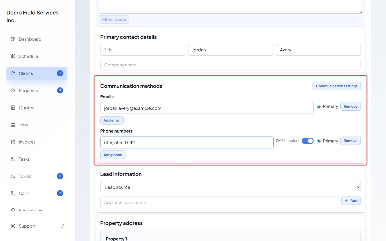The image size is (386, 241).
Task: Click the Requests person-plus icon
Action: [13, 91]
